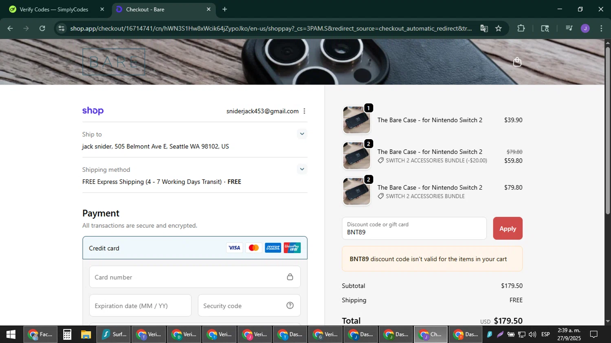
Task: View site information icon in address bar
Action: pos(62,28)
